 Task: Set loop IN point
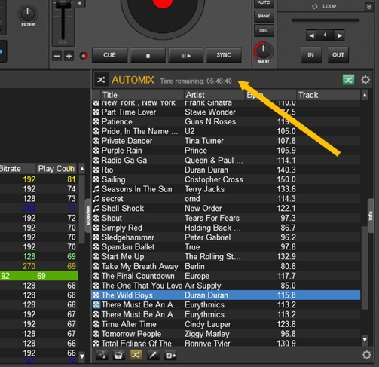click(311, 55)
